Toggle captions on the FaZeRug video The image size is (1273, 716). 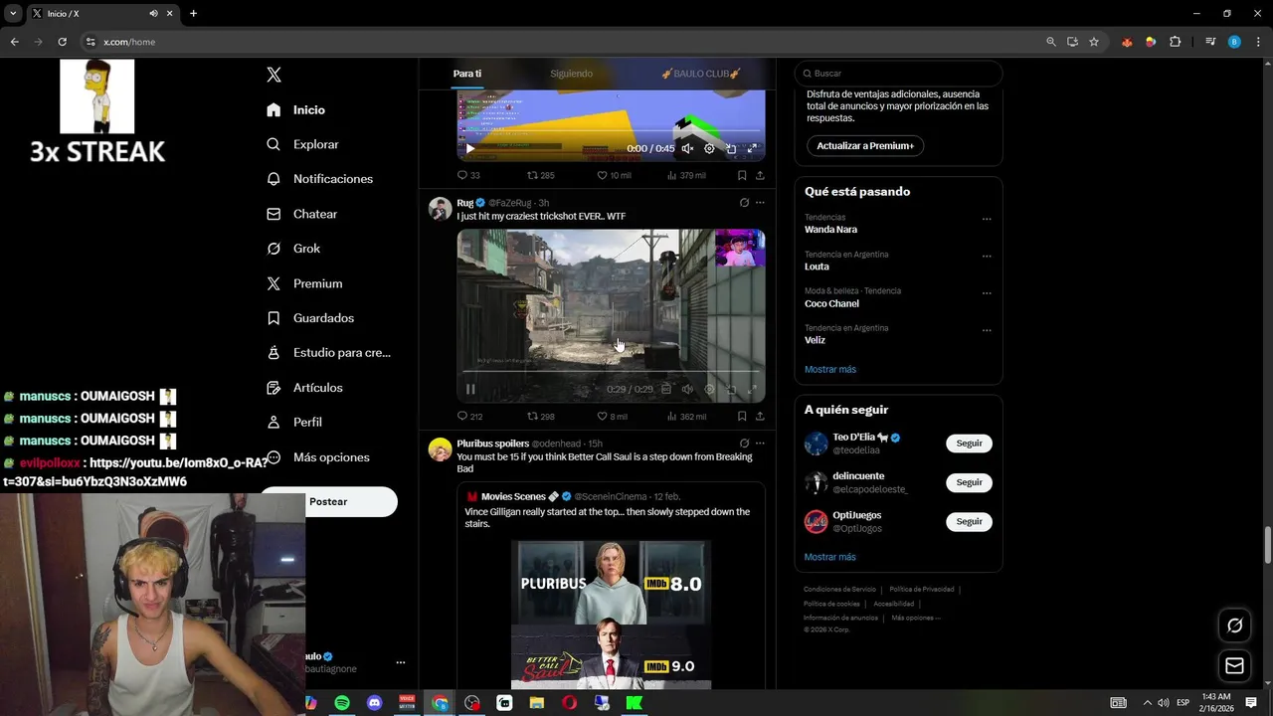tap(666, 389)
